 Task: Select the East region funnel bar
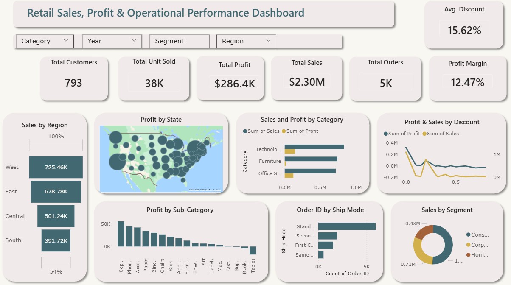[x=56, y=192]
